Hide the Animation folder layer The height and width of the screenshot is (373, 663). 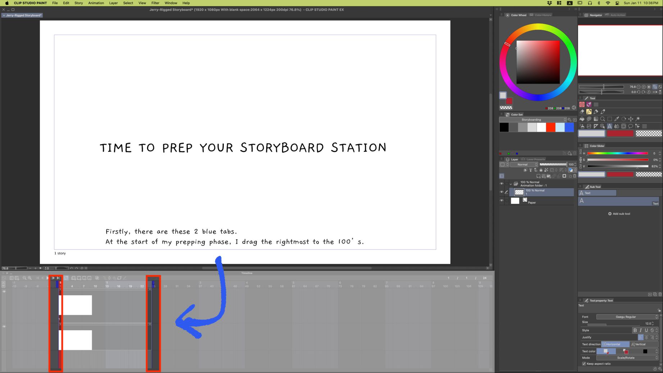coord(501,184)
